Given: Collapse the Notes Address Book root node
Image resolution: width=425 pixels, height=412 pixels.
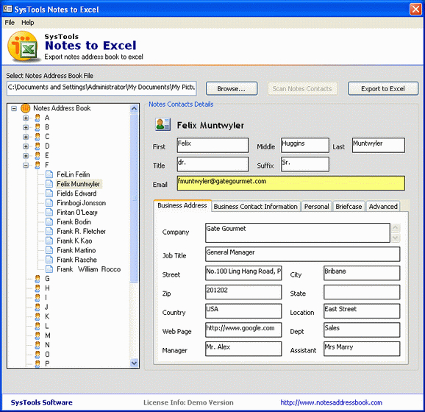Looking at the screenshot, I should coord(14,108).
